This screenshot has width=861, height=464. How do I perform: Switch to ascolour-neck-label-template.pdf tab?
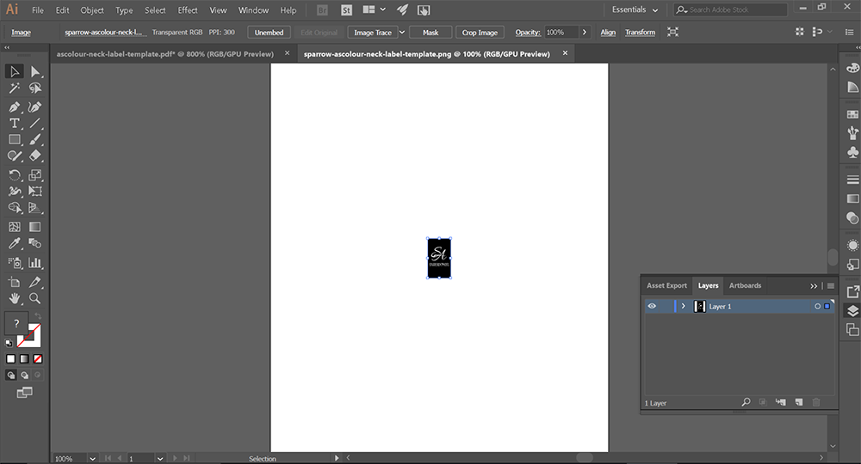click(164, 53)
